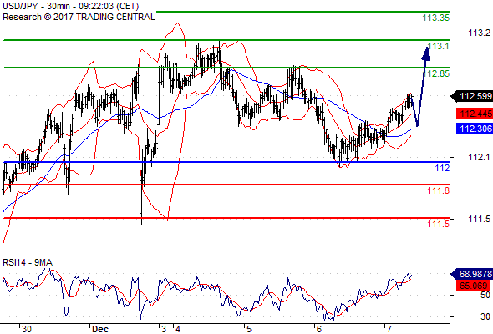Screen dimensions: 493x334
Task: Select the RSI value tag 68.9878
Action: (472, 274)
